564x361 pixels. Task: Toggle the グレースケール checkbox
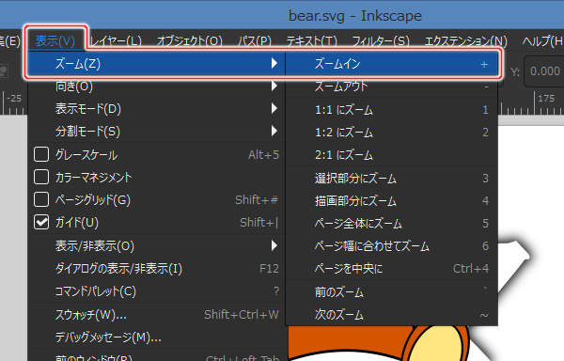tap(41, 154)
